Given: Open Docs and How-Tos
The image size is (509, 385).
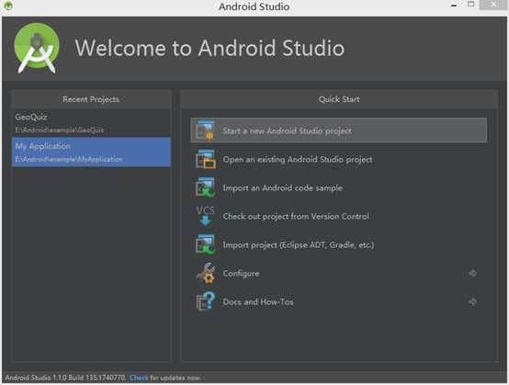Looking at the screenshot, I should pos(339,302).
